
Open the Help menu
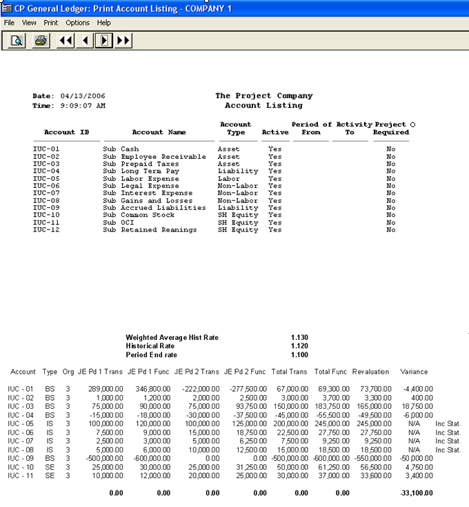(103, 23)
